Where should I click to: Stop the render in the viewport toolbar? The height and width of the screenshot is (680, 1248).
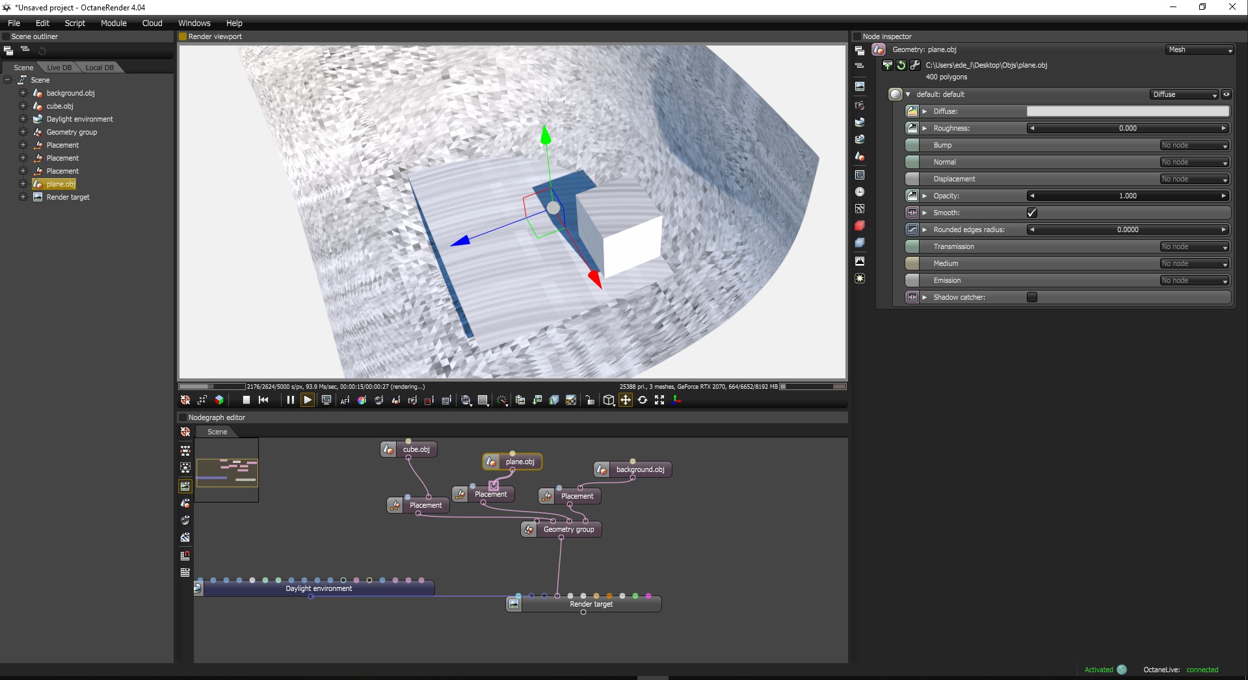[x=246, y=400]
